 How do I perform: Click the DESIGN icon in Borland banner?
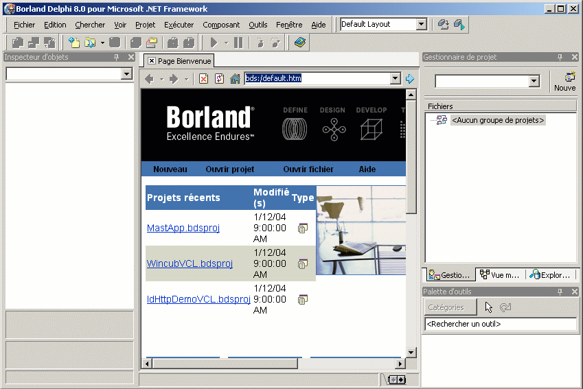click(x=334, y=129)
